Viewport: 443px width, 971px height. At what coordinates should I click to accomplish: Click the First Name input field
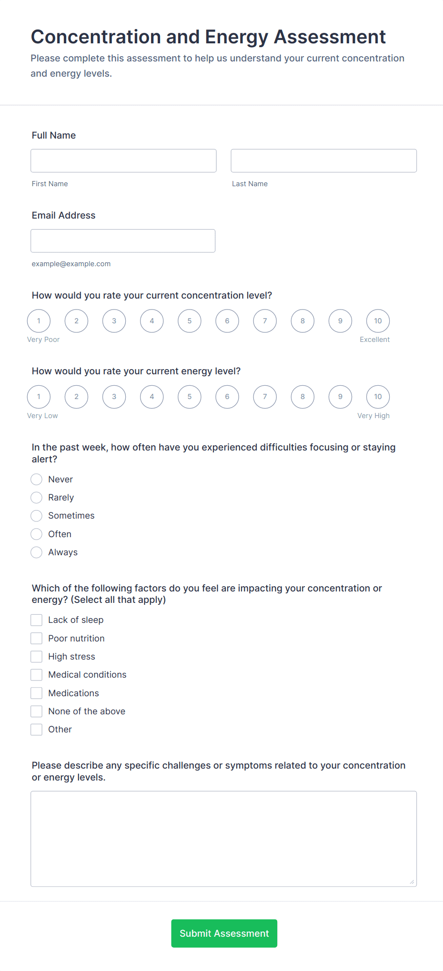click(x=123, y=161)
